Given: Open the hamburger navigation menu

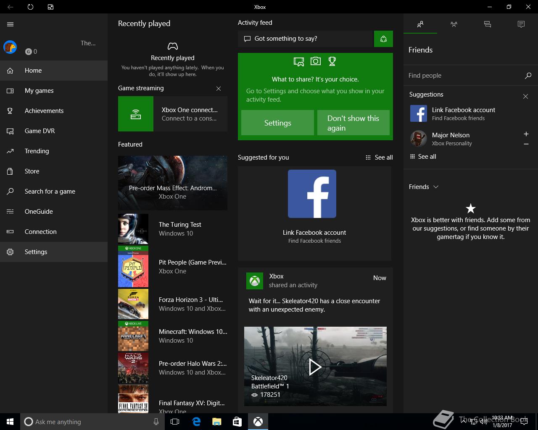Looking at the screenshot, I should click(11, 24).
